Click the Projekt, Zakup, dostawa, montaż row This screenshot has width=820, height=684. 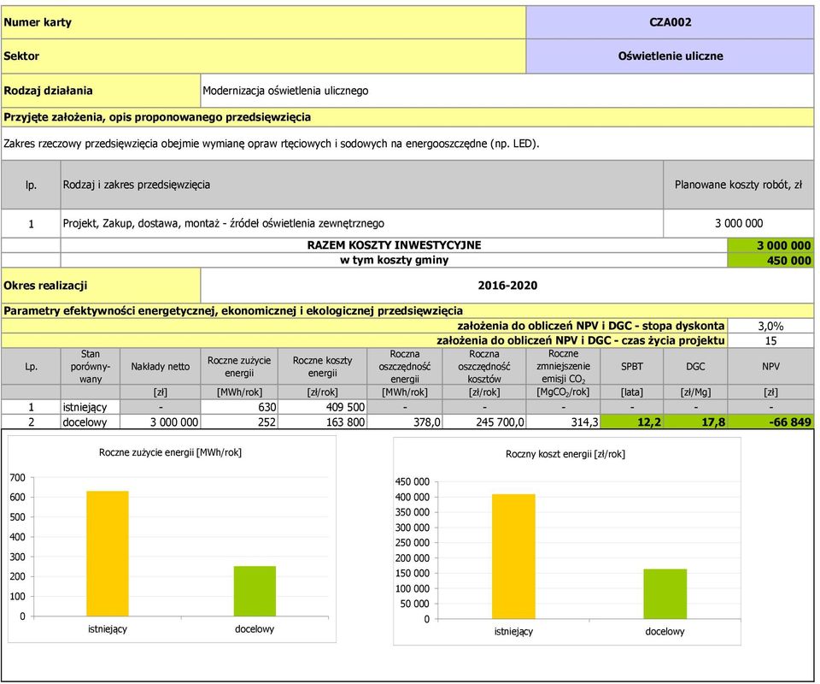pos(362,223)
